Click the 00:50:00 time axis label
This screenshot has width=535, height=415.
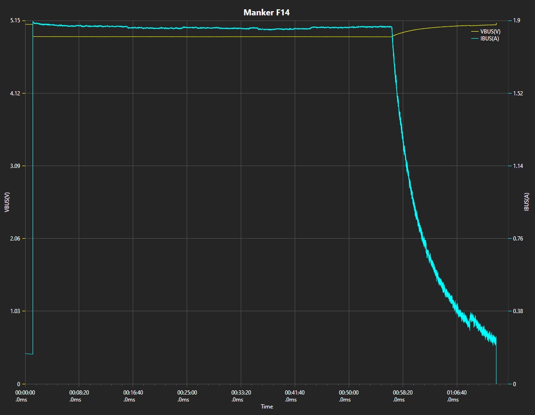click(349, 396)
